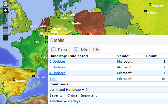The height and width of the screenshot is (104, 168).
Task: Select the Lost City-UK yellow marker
Action: point(26,25)
